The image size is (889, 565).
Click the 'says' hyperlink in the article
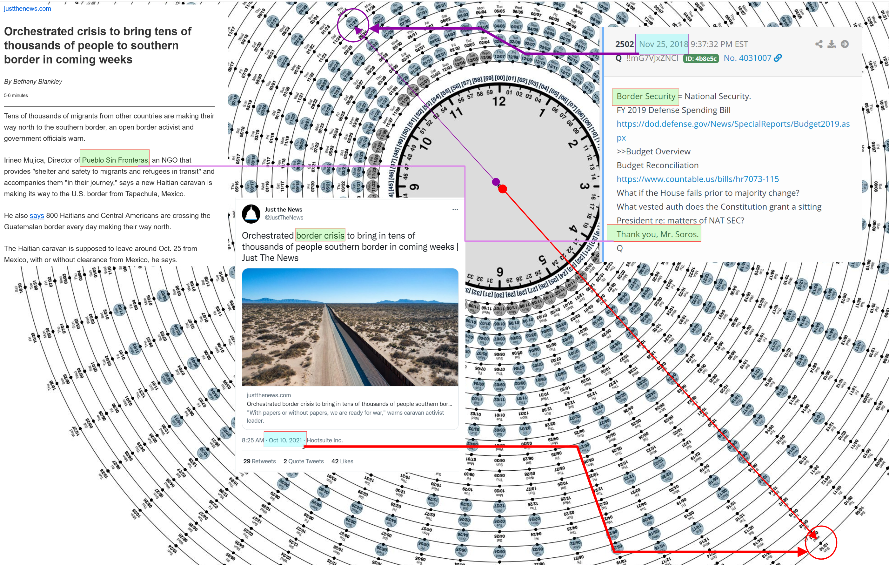click(37, 216)
